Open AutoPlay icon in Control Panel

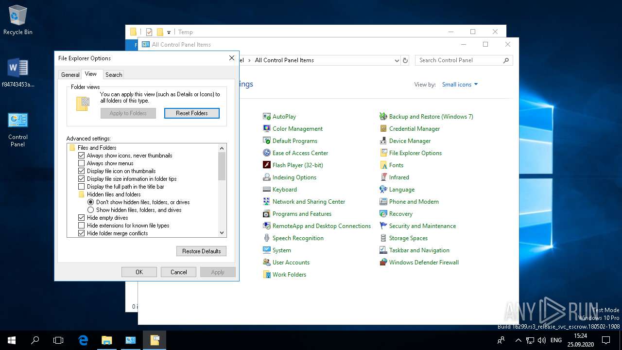point(267,117)
